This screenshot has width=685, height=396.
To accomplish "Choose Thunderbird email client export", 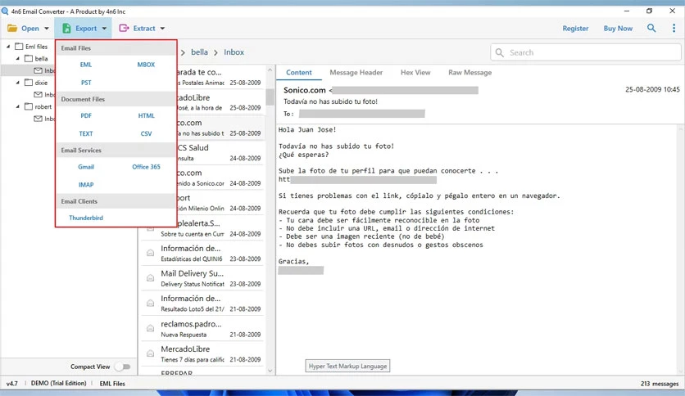I will (86, 218).
